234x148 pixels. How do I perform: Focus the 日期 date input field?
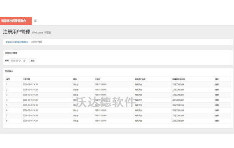(18, 60)
